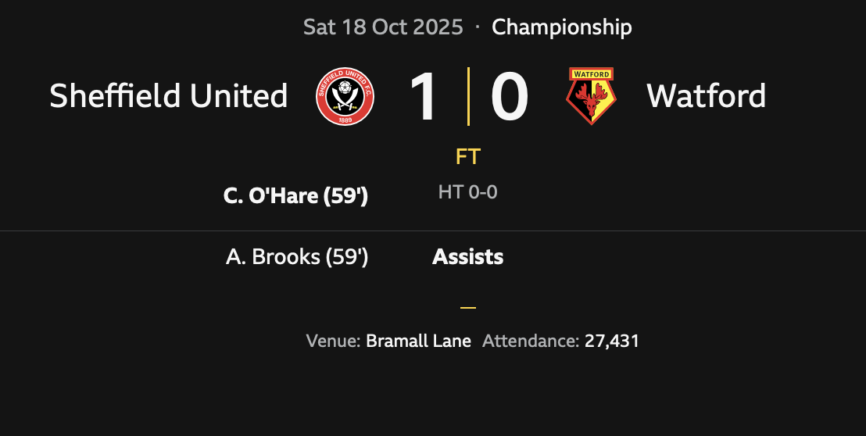This screenshot has height=436, width=866.
Task: Open the Bramall Lane venue name
Action: point(419,341)
